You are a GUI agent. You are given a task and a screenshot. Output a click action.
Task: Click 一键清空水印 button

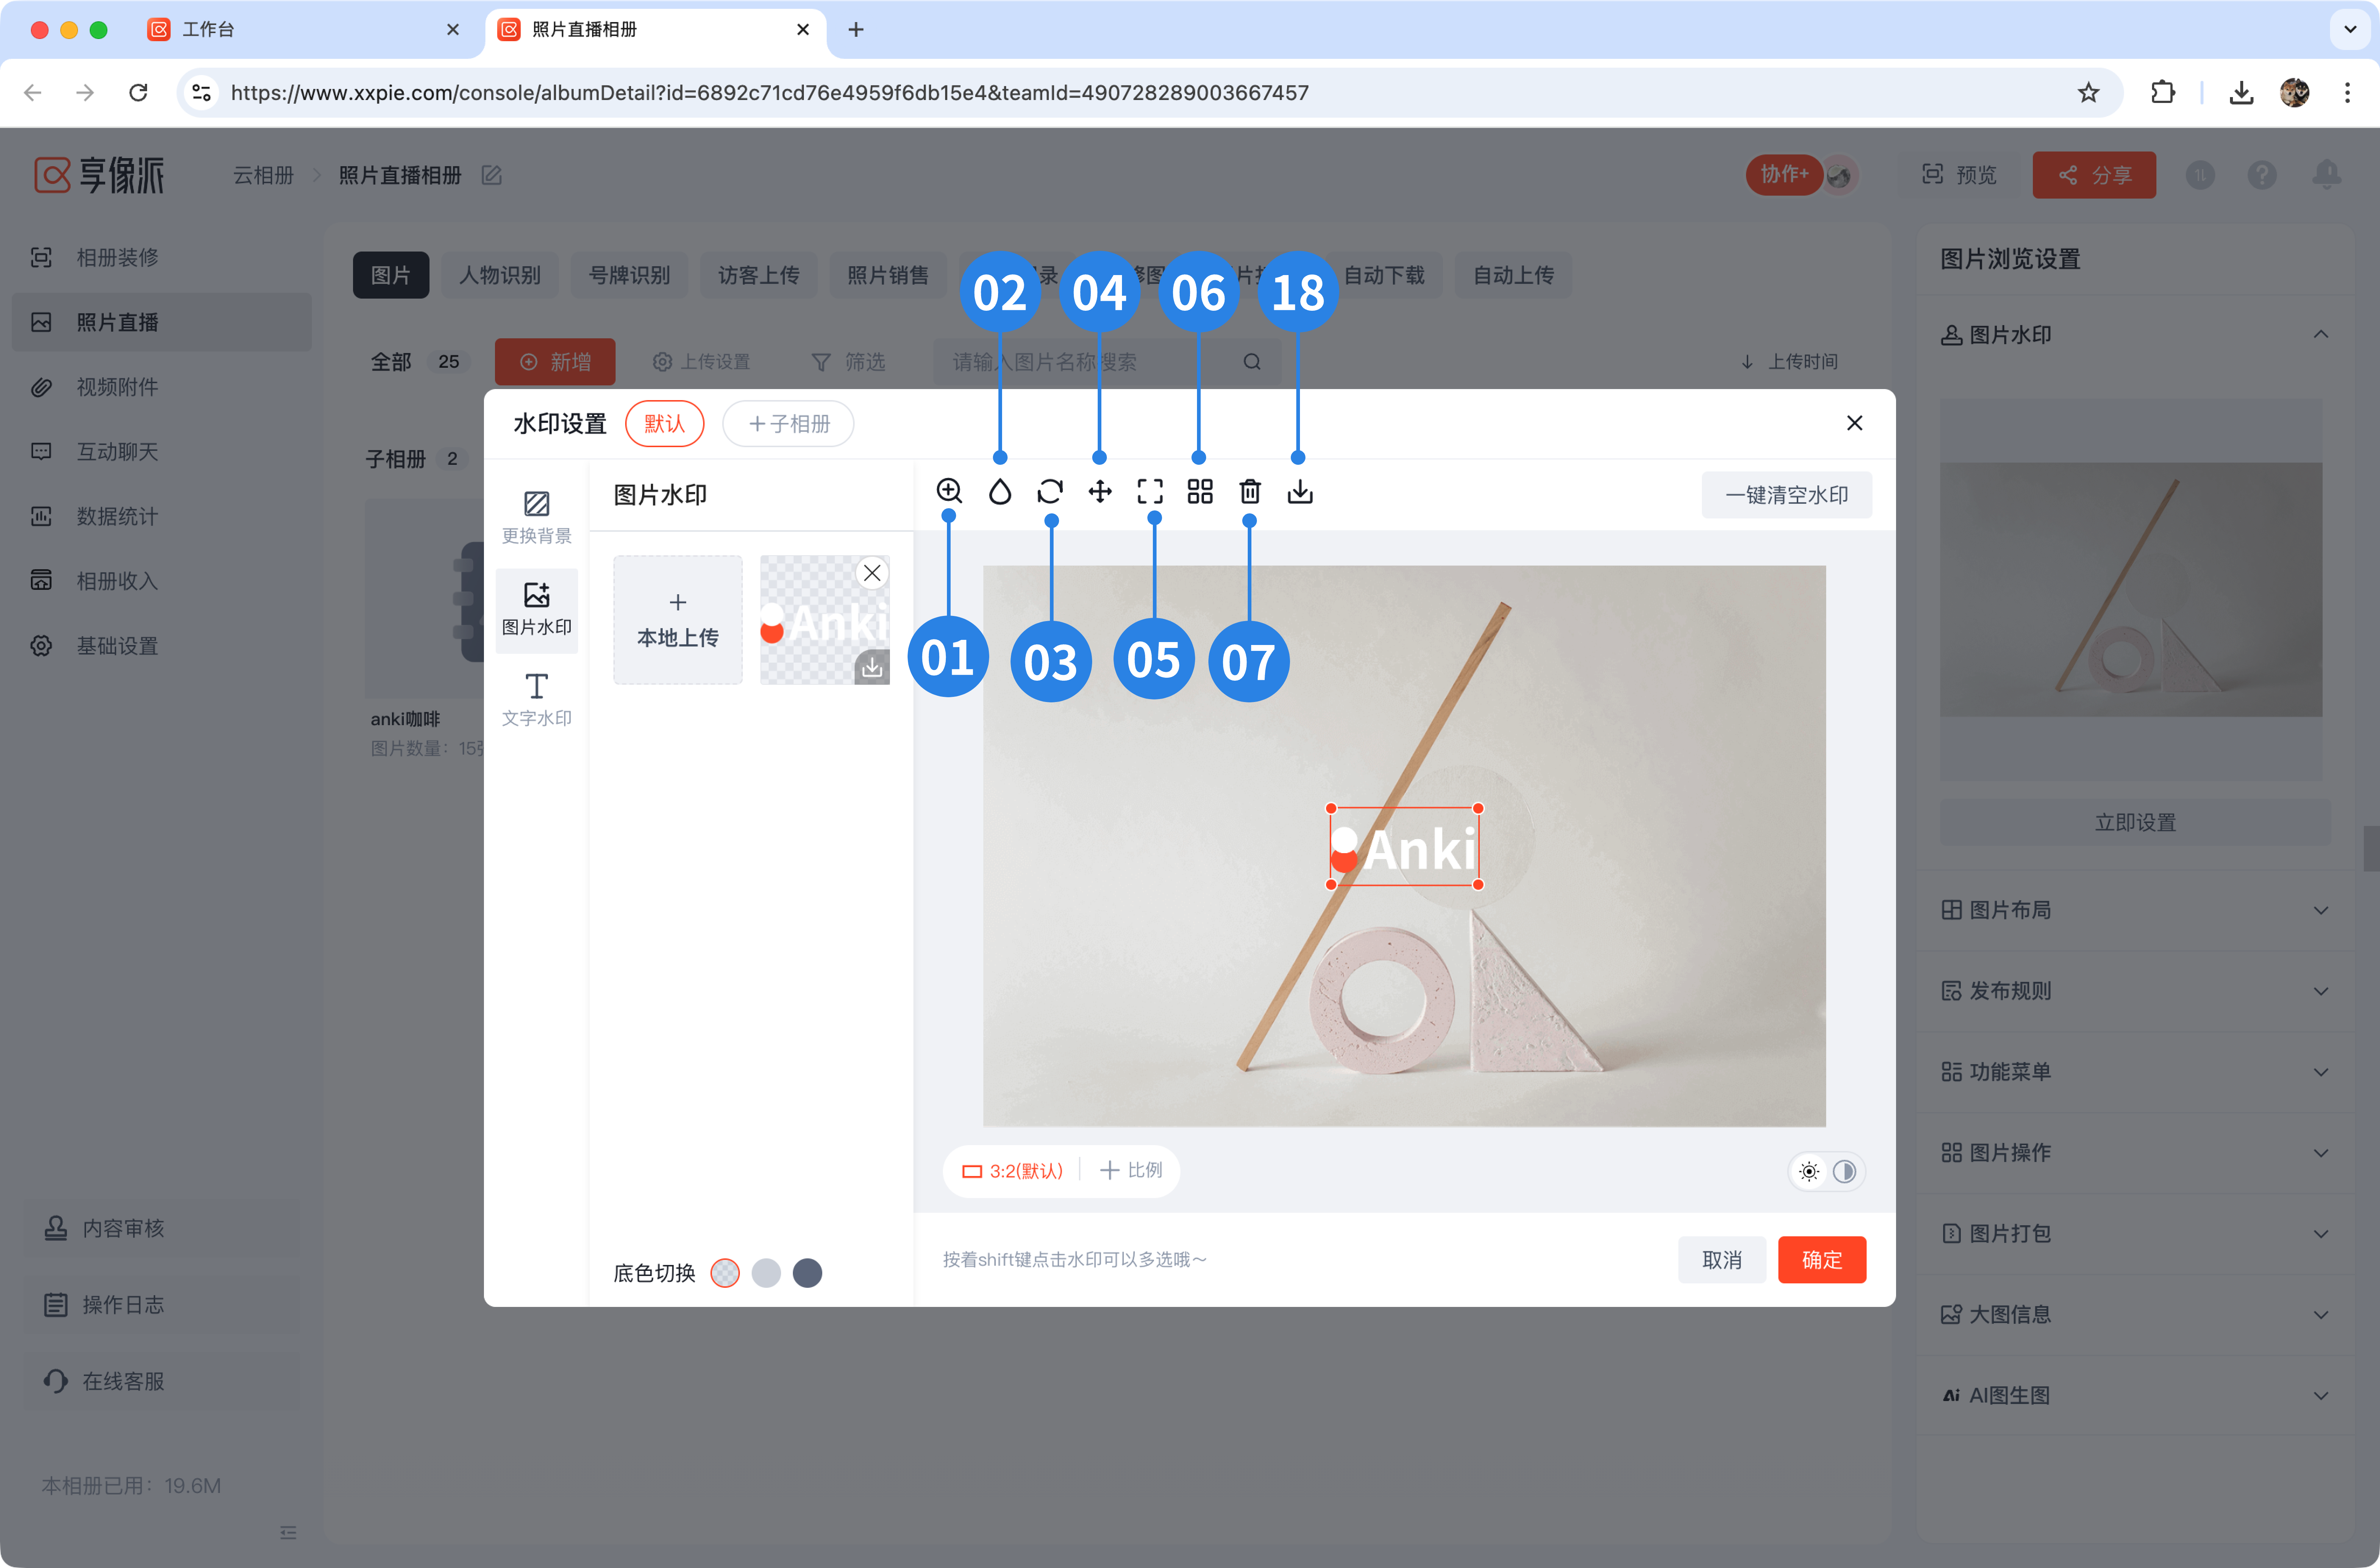point(1786,495)
